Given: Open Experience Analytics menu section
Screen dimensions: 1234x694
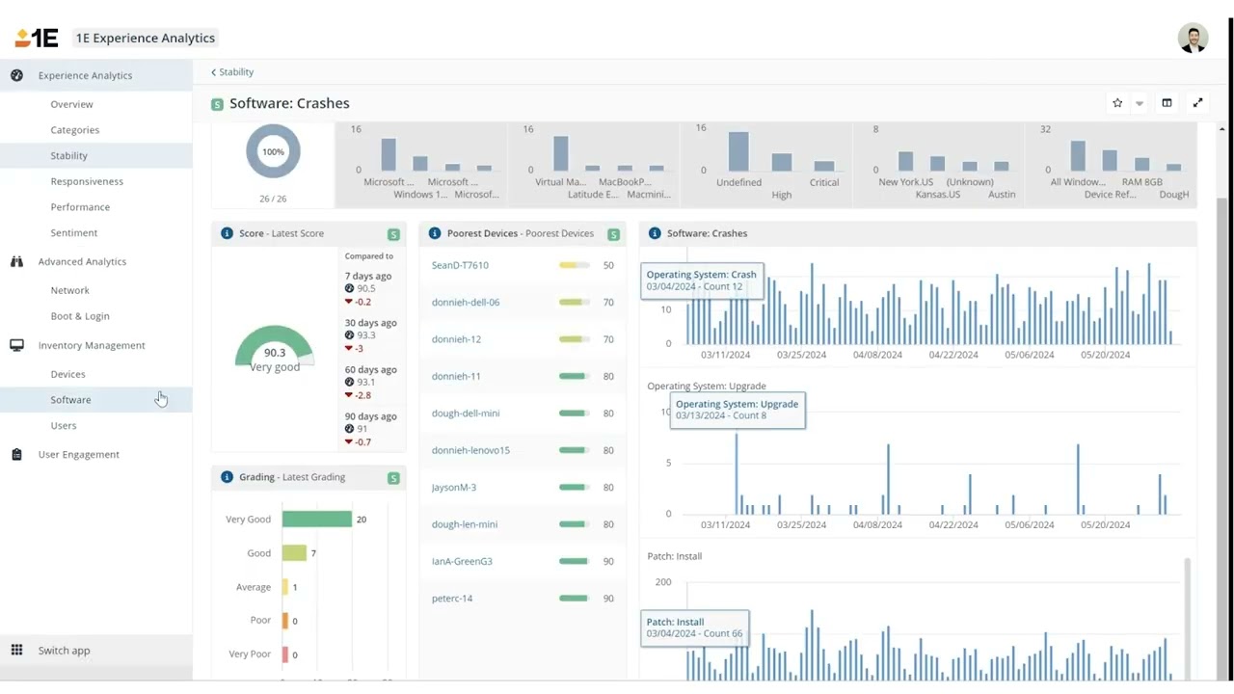Looking at the screenshot, I should pos(96,75).
